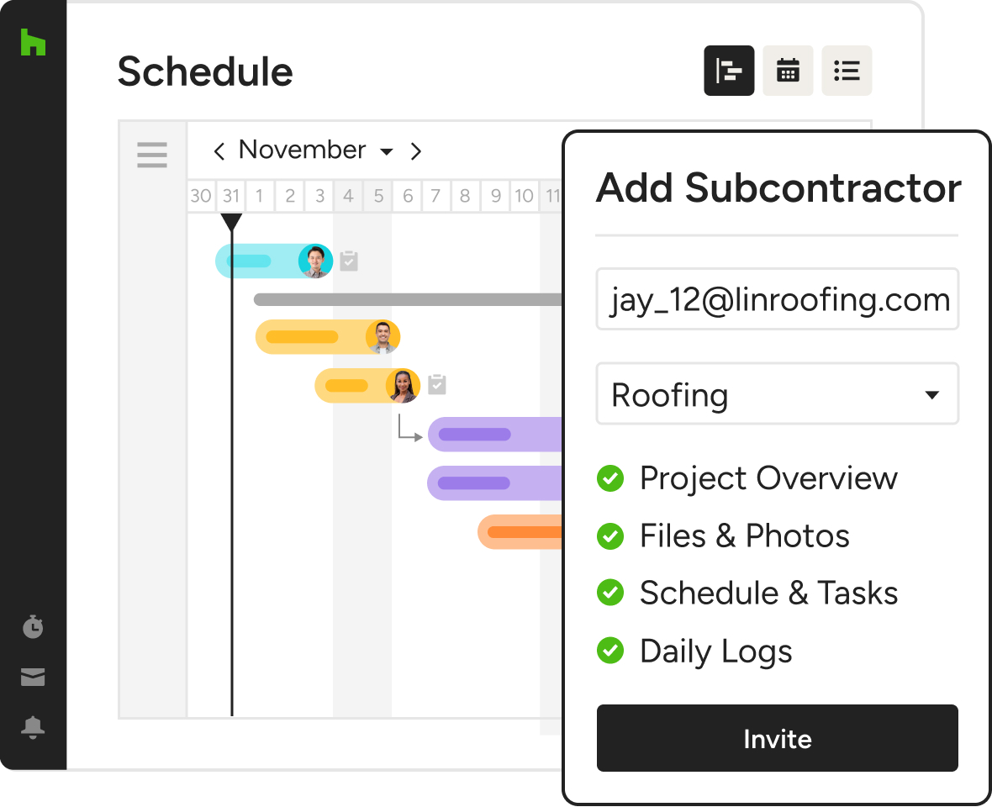Open the November month dropdown
Image resolution: width=992 pixels, height=807 pixels.
tap(387, 152)
